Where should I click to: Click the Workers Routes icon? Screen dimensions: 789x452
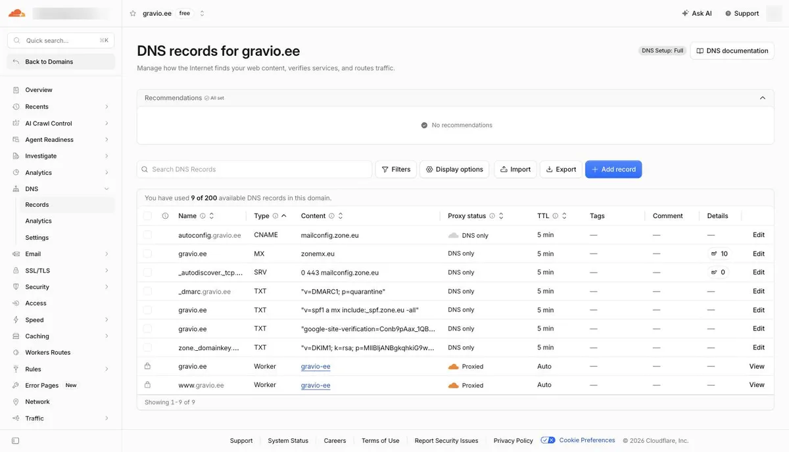click(16, 352)
